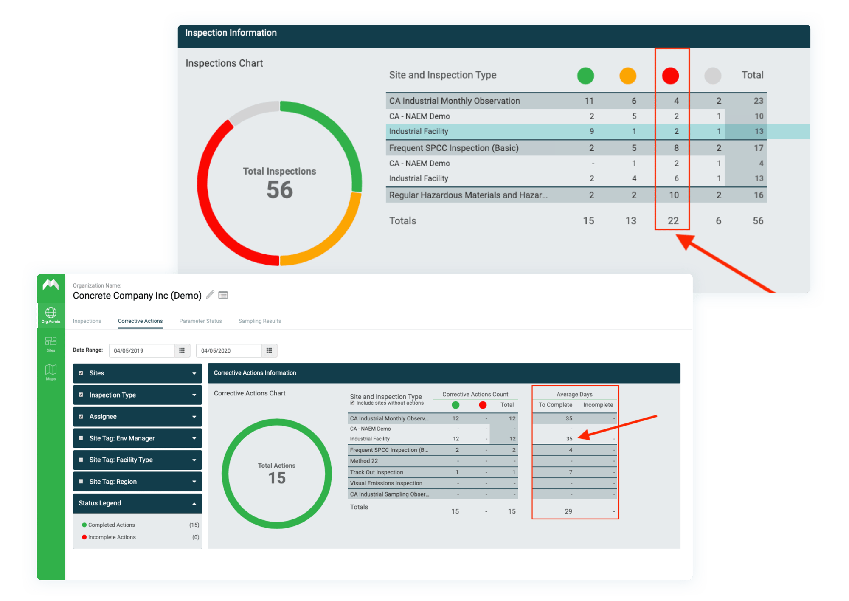
Task: Edit organization name using pencil icon
Action: pyautogui.click(x=210, y=295)
